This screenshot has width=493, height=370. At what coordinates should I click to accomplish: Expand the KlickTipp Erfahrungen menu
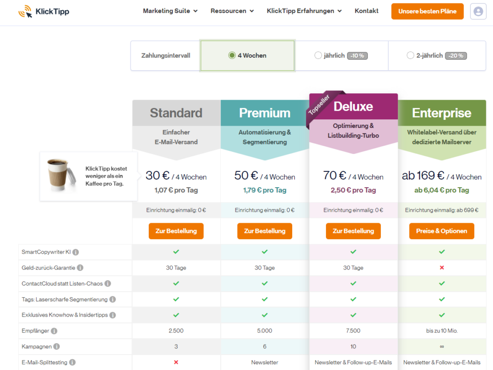(x=304, y=11)
